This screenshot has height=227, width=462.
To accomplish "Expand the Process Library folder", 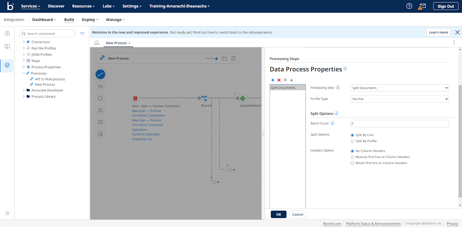I will point(24,97).
